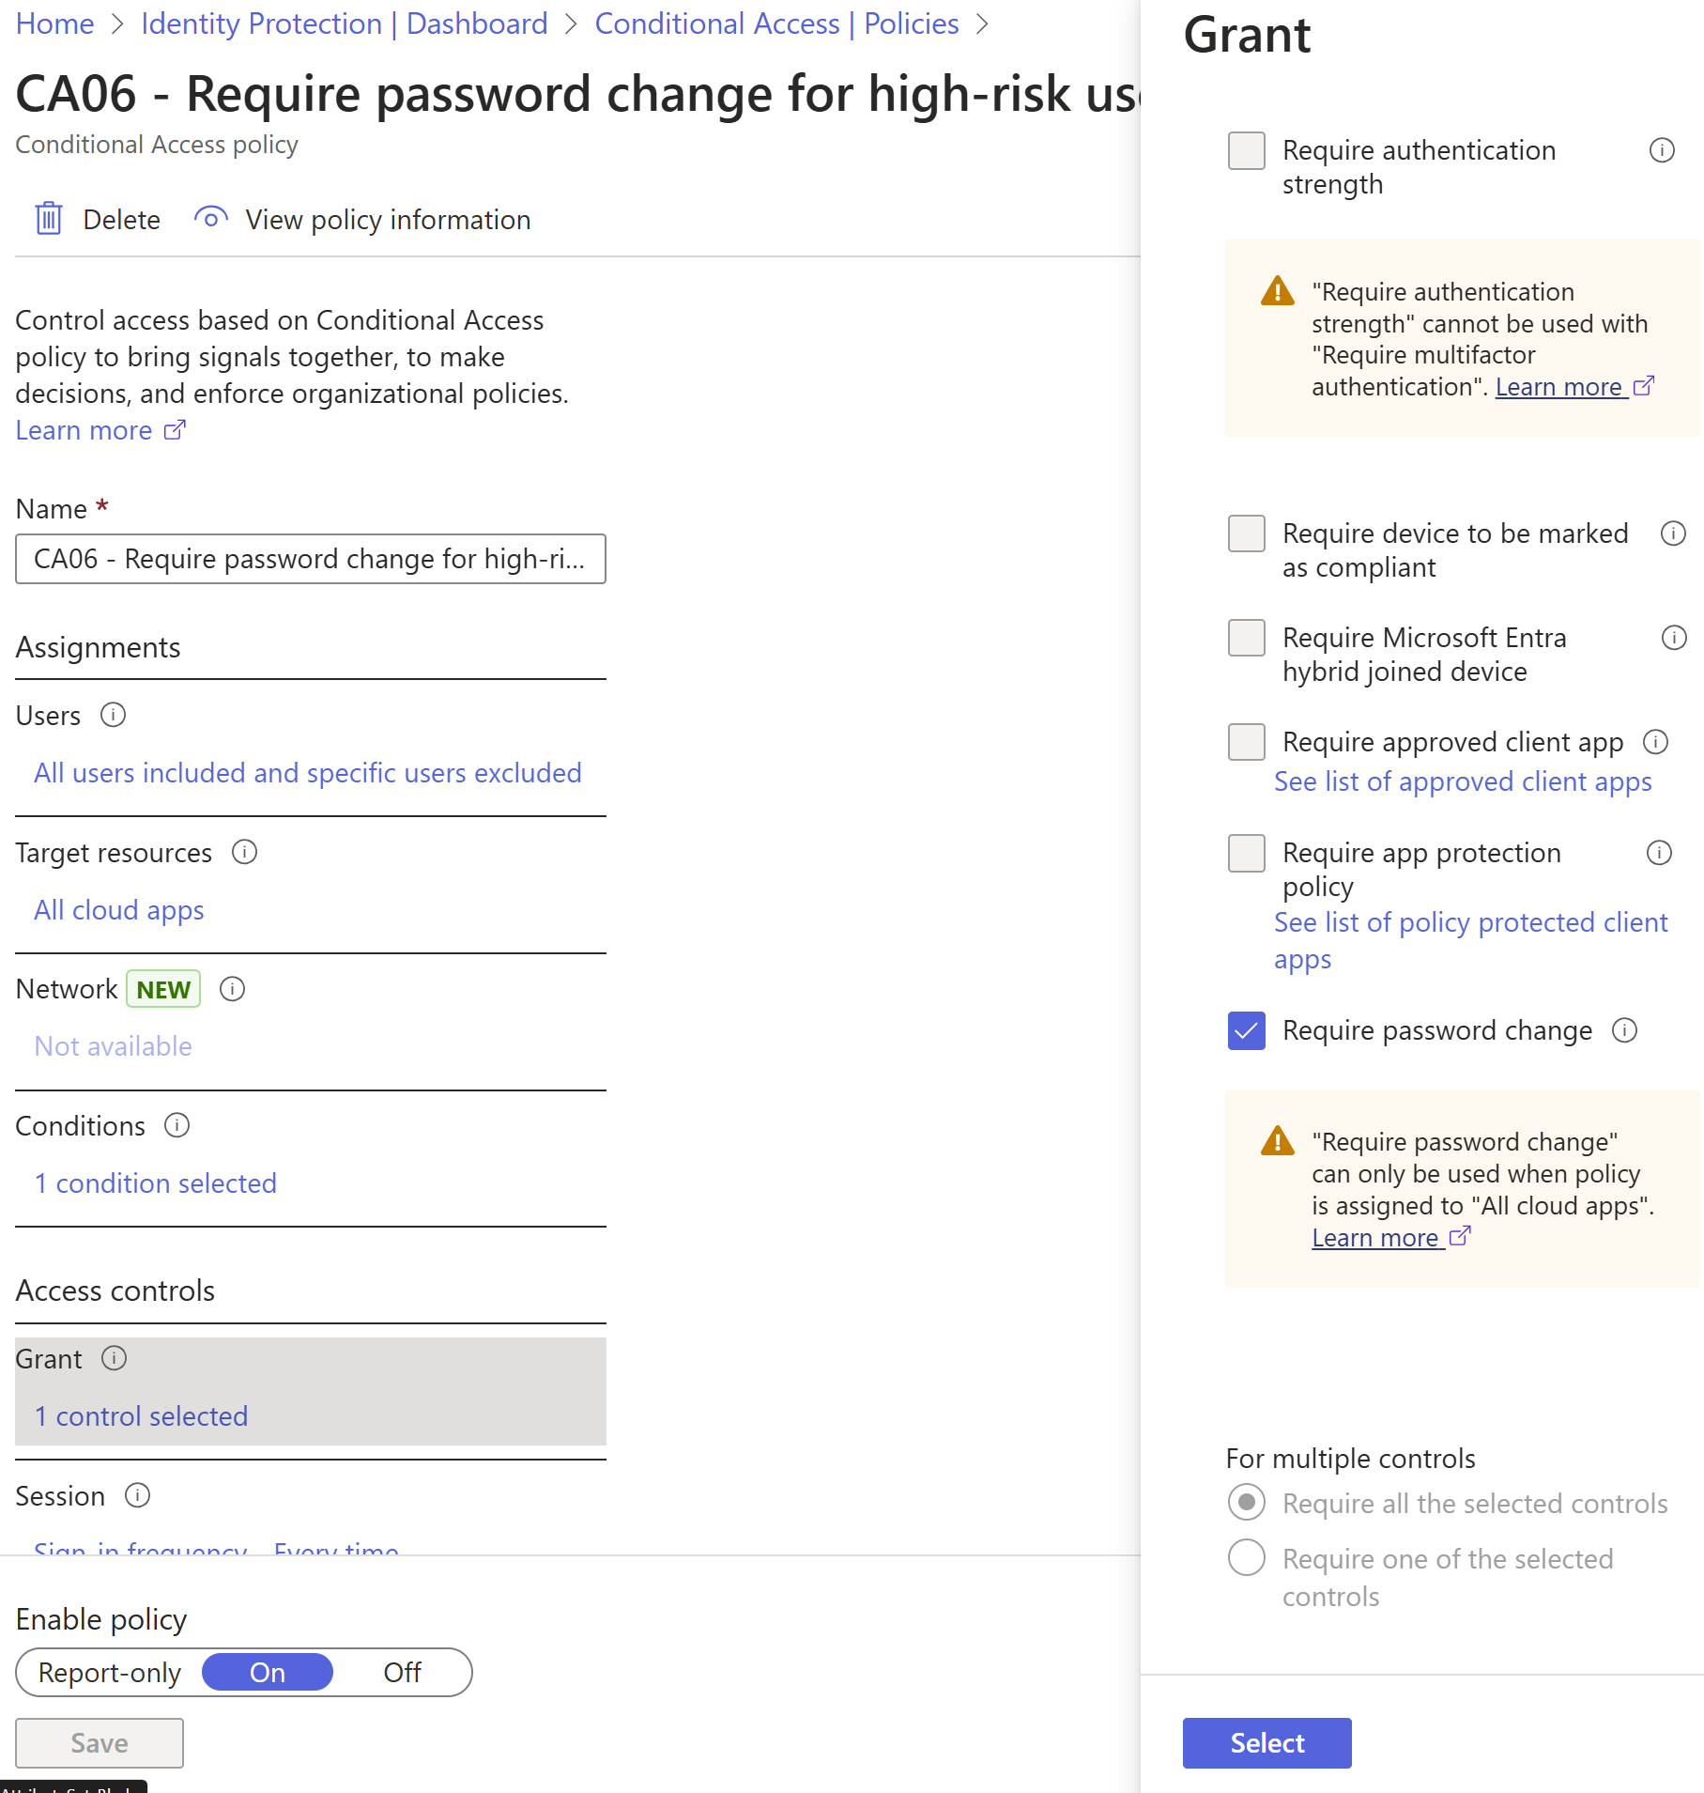Viewport: 1704px width, 1793px height.
Task: Click the View policy information eye icon
Action: (x=211, y=219)
